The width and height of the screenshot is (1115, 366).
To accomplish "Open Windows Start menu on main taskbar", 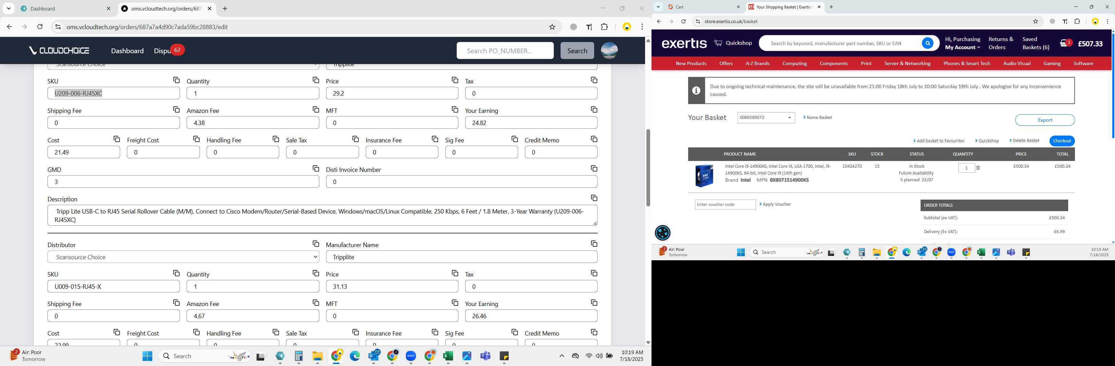I will (x=147, y=356).
